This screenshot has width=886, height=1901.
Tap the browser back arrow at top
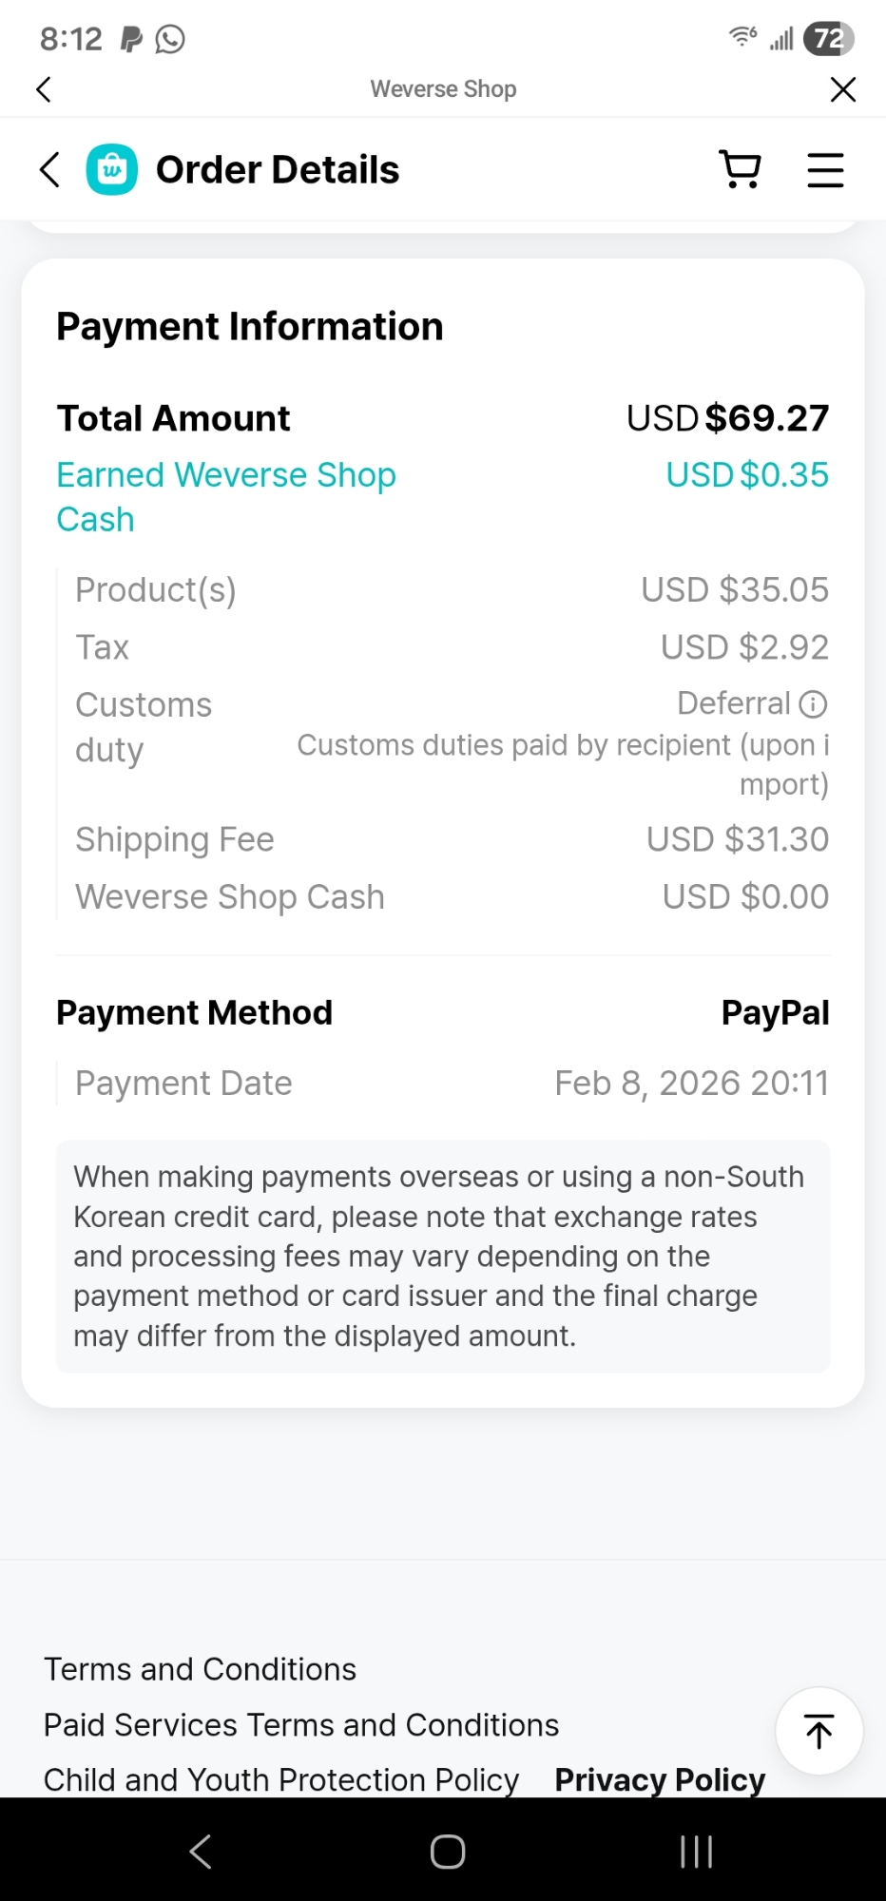pos(44,89)
